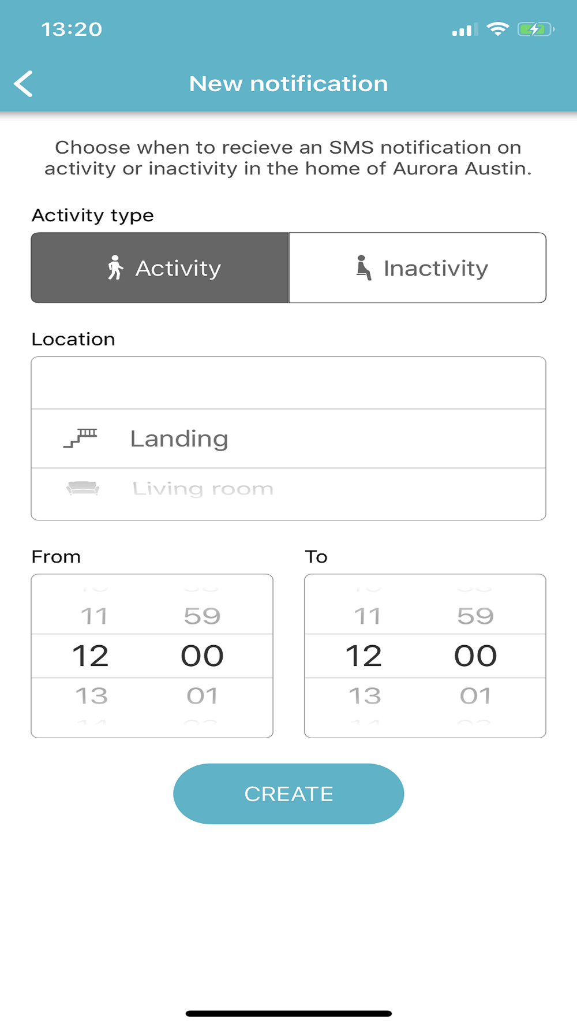Tap the back arrow in the header

(23, 84)
